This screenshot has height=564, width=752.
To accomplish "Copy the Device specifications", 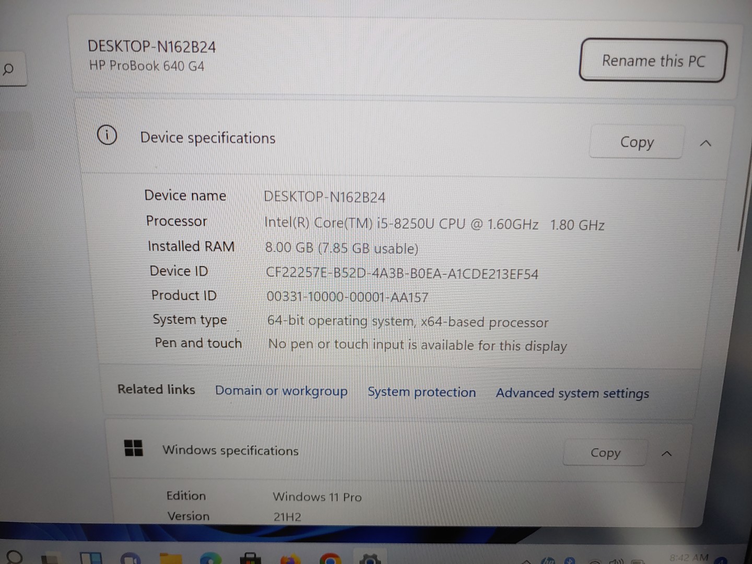I will point(637,142).
